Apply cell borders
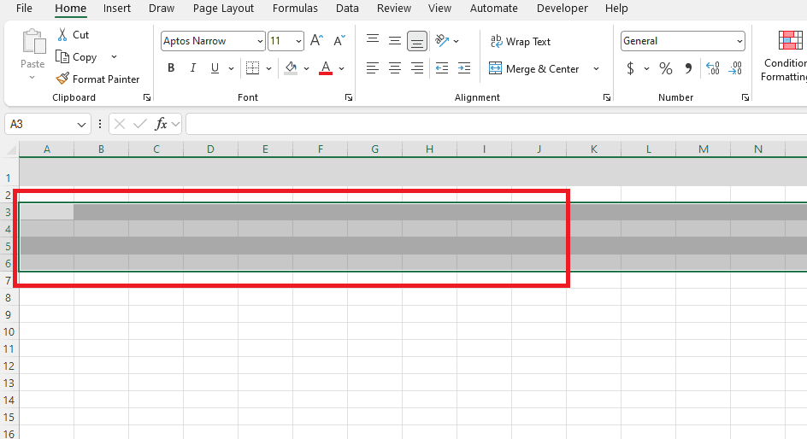This screenshot has width=807, height=439. tap(252, 67)
